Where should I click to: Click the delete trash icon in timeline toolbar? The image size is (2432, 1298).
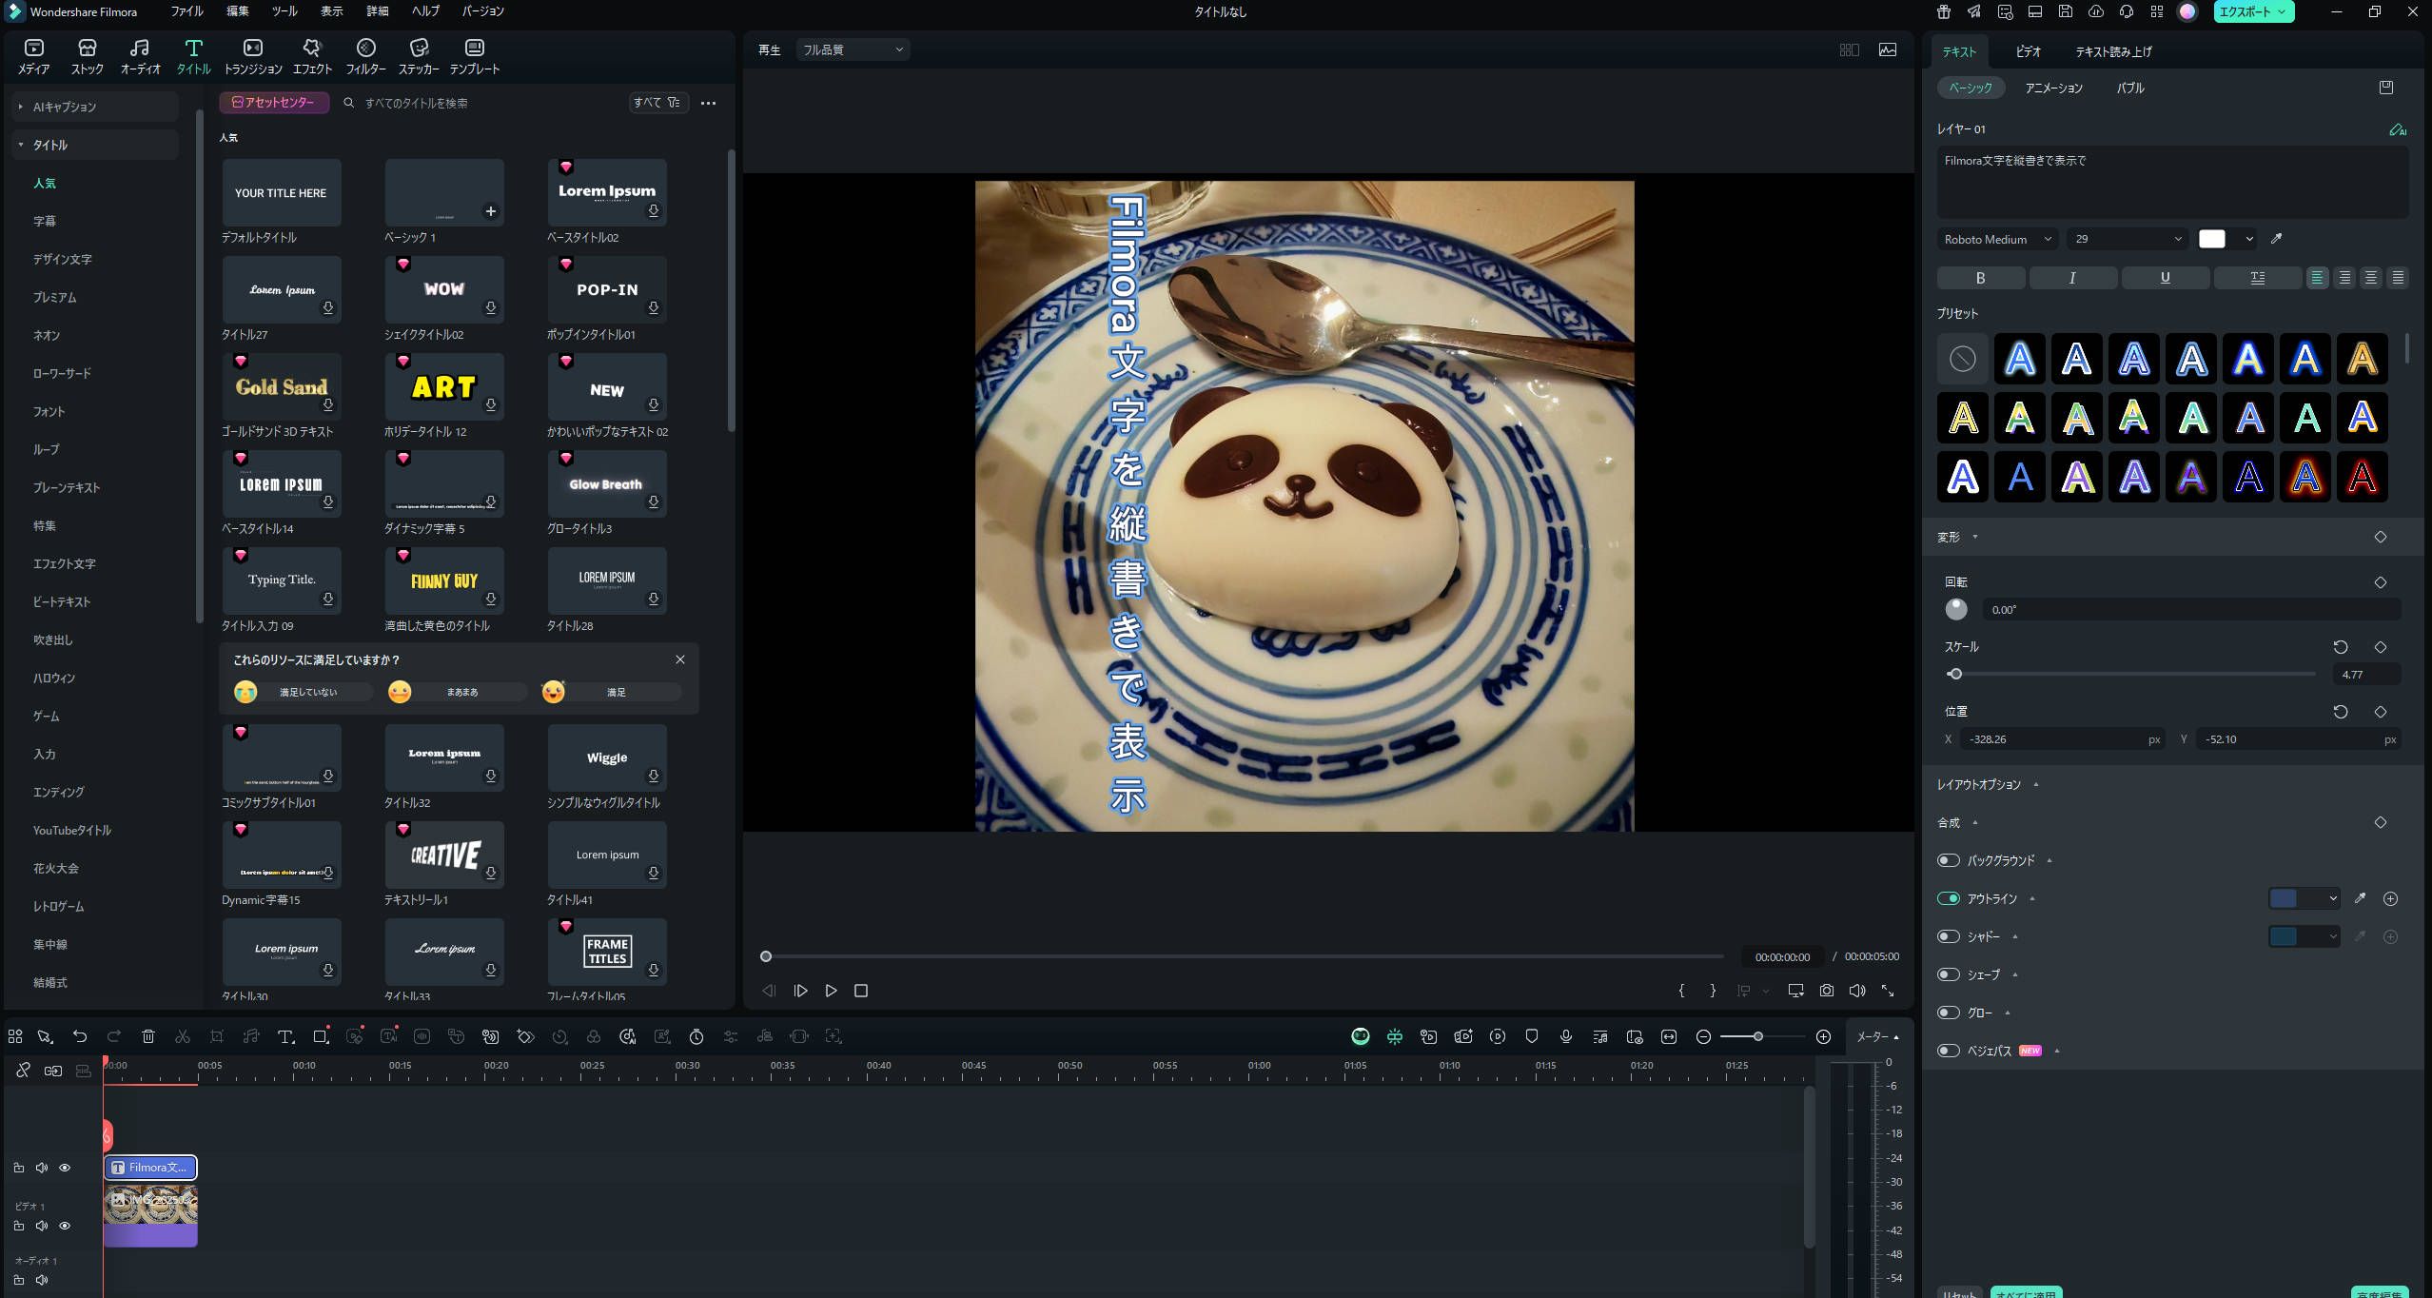(x=148, y=1036)
